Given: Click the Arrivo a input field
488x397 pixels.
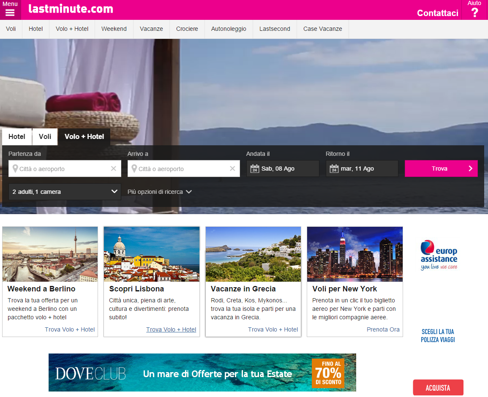Looking at the screenshot, I should (184, 169).
